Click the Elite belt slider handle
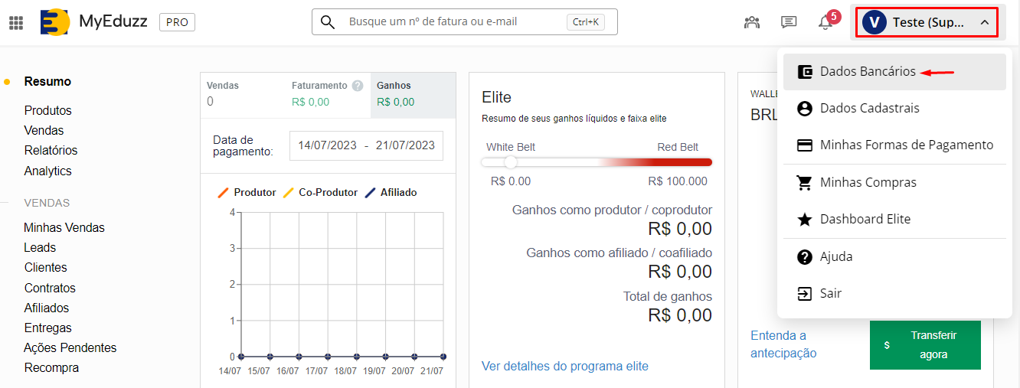Image resolution: width=1020 pixels, height=388 pixels. coord(511,162)
